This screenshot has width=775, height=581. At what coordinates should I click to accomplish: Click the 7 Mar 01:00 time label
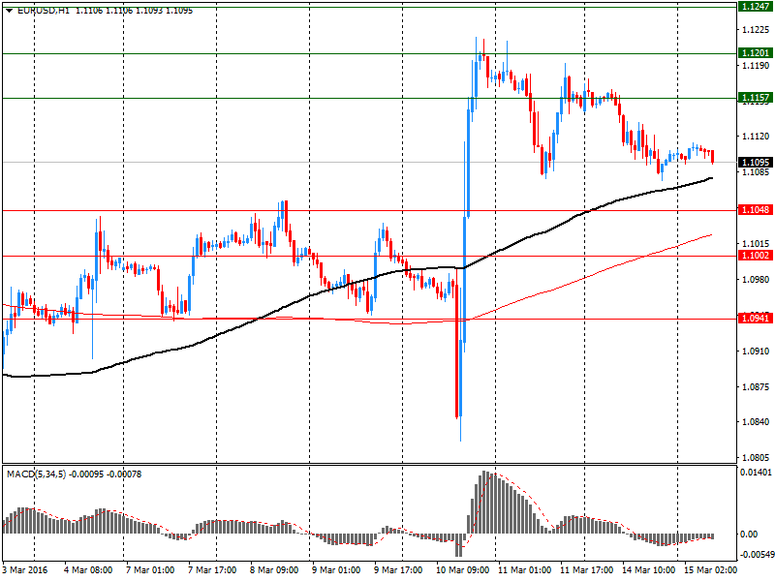coord(150,570)
